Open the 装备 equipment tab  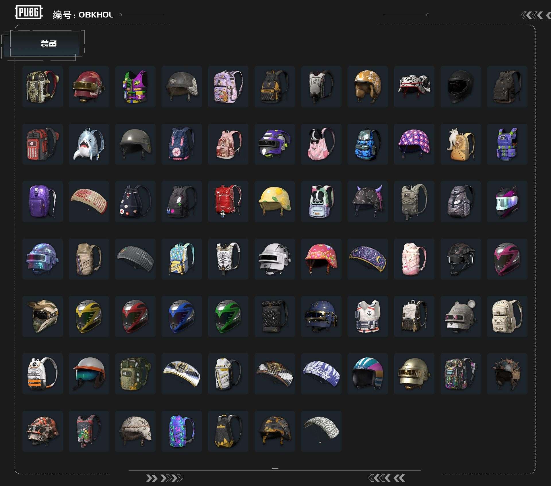[x=44, y=43]
